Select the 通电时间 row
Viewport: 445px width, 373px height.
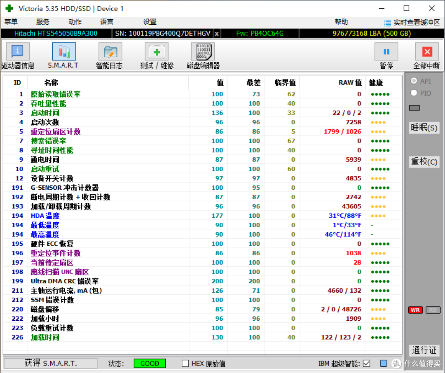click(202, 160)
